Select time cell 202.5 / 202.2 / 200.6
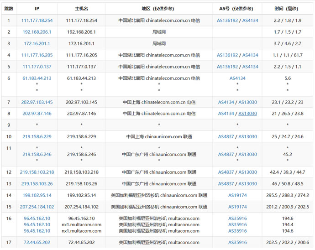 tap(288, 242)
